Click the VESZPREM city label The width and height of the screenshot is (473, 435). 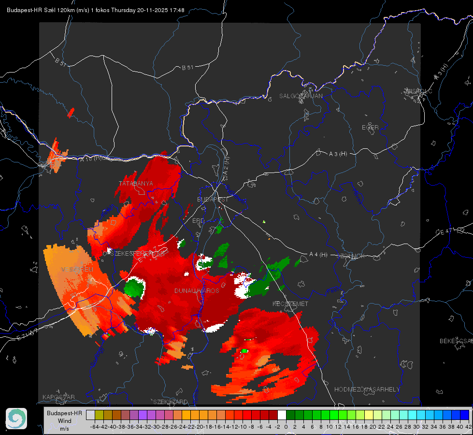click(77, 270)
